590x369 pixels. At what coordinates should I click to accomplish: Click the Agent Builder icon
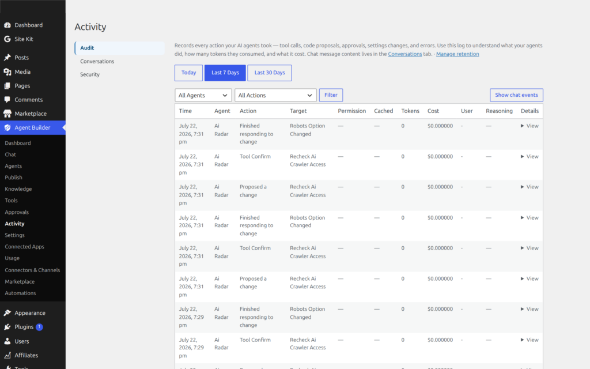7,127
